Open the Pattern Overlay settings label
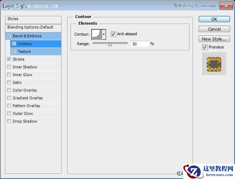Image resolution: width=235 pixels, height=179 pixels. [x=27, y=106]
